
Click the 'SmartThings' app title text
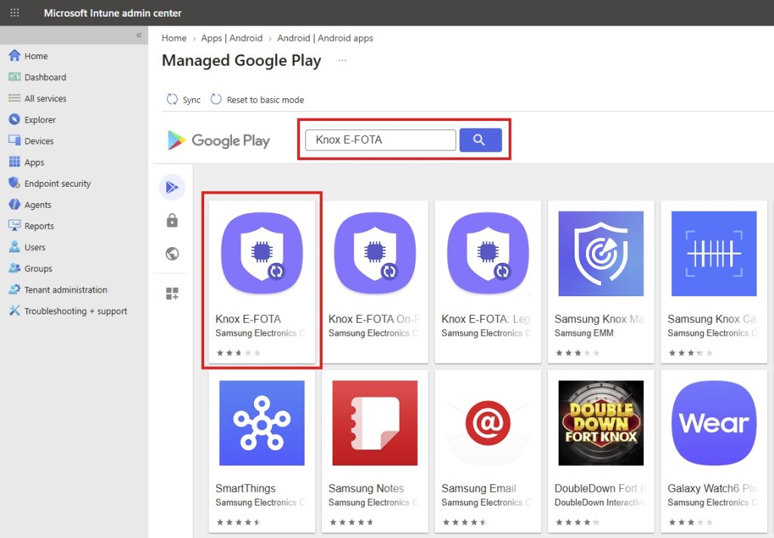(246, 488)
